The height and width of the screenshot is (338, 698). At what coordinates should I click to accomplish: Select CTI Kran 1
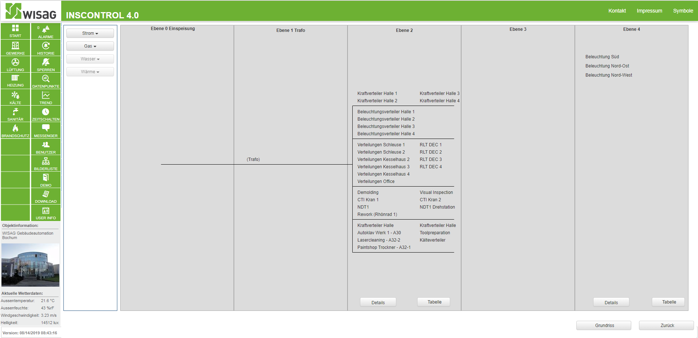point(368,200)
